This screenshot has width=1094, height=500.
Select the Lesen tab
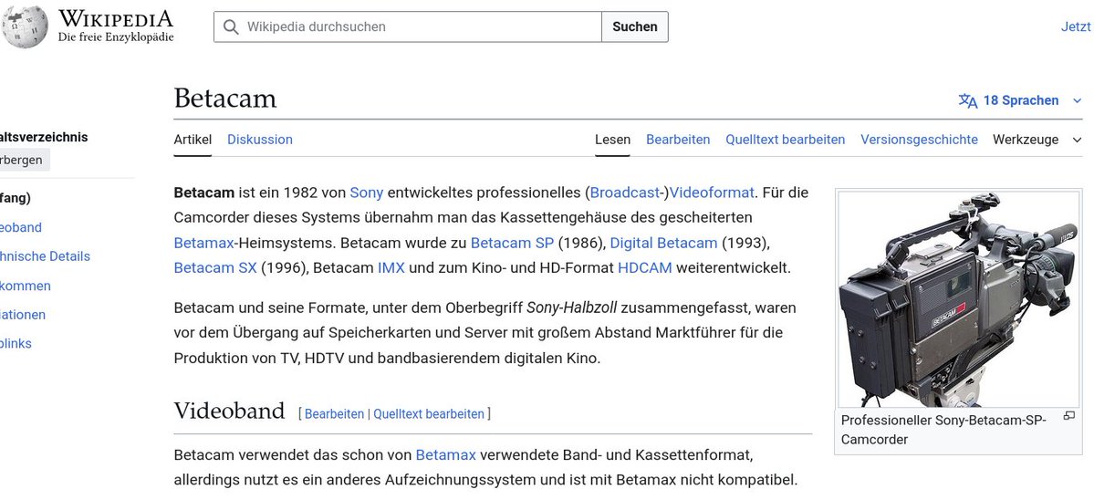(x=612, y=140)
